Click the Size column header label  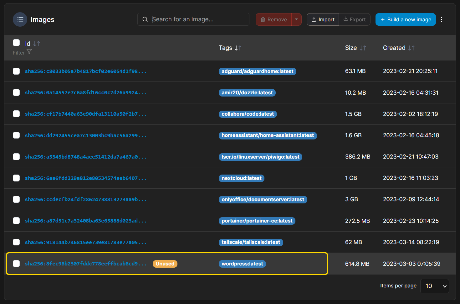pos(351,48)
